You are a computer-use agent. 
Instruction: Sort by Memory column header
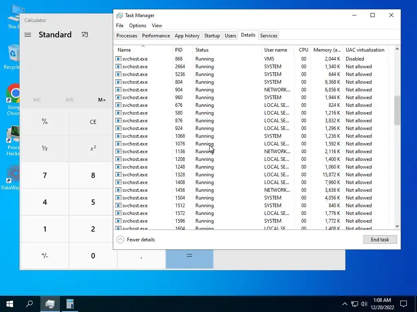point(327,50)
